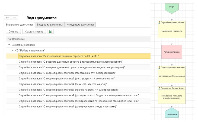The height and width of the screenshot is (122, 198).
Task: Collapse the Служебные записки group
Action: click(9, 45)
